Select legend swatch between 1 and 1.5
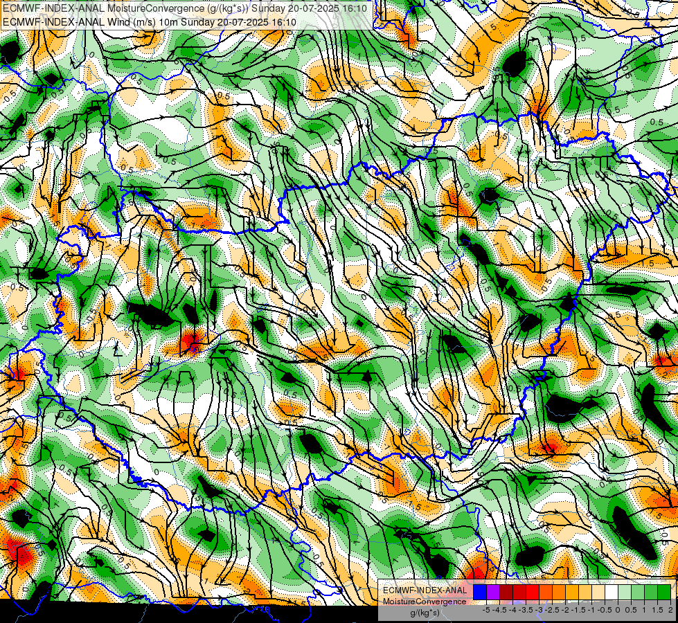Viewport: 678px width, 623px height. [651, 592]
